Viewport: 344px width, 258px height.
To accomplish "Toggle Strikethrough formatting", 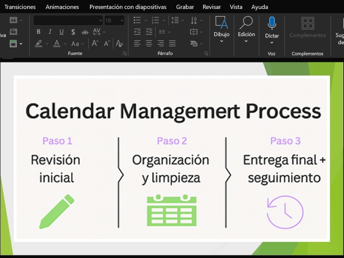I will (x=85, y=32).
